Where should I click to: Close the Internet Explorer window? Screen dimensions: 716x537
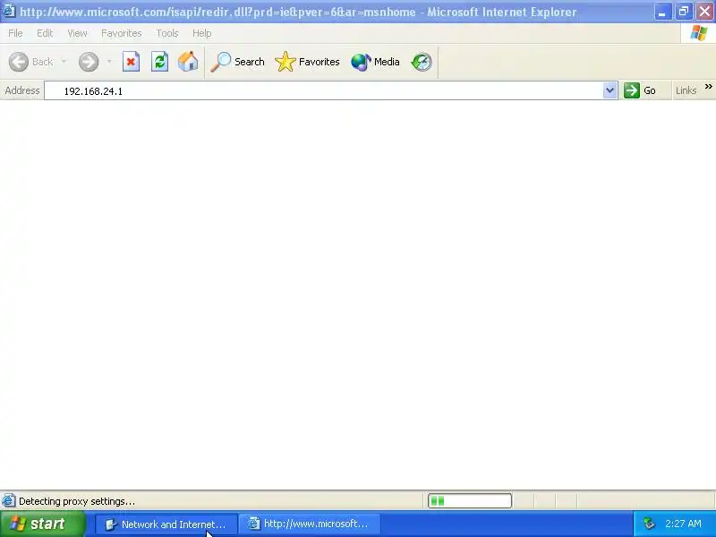point(705,12)
